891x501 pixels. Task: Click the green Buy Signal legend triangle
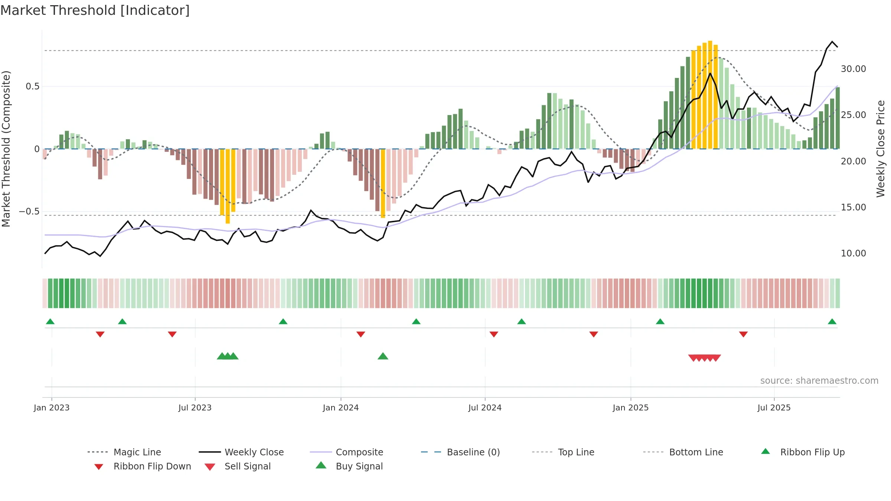point(321,465)
